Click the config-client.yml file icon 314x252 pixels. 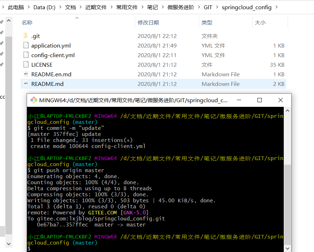pyautogui.click(x=25, y=55)
